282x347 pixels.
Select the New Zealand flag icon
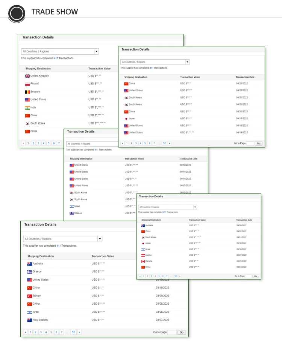pos(30,320)
